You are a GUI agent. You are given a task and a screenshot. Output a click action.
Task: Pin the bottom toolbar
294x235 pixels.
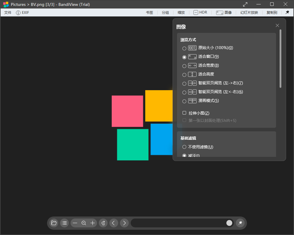pos(240,223)
